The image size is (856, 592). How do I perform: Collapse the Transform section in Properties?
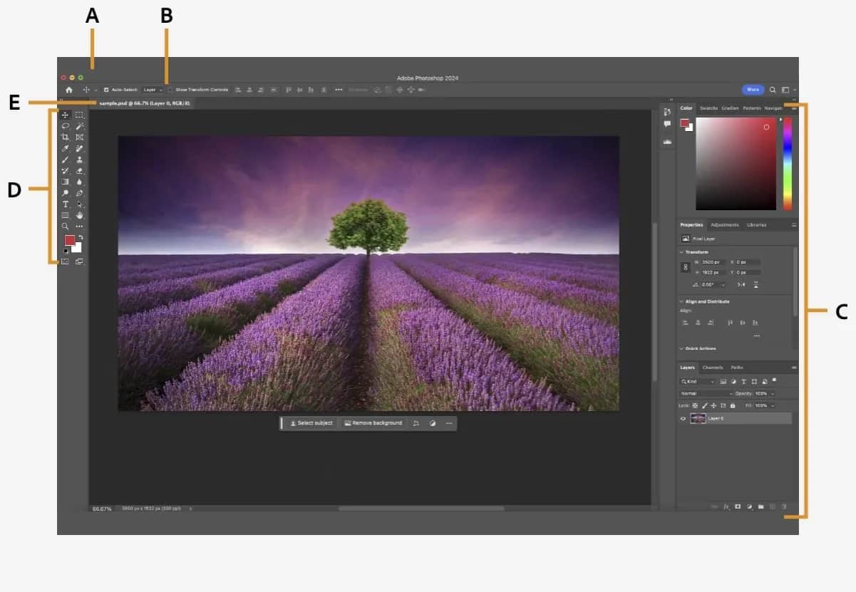[x=681, y=251]
